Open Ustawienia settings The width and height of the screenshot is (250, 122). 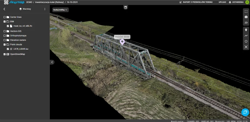coord(236,2)
